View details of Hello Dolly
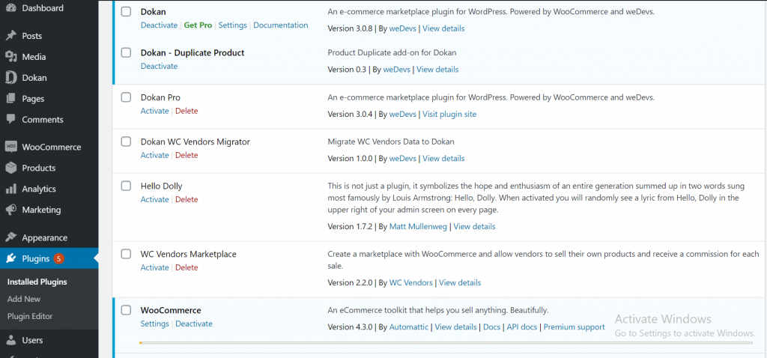The width and height of the screenshot is (767, 358). [x=474, y=226]
